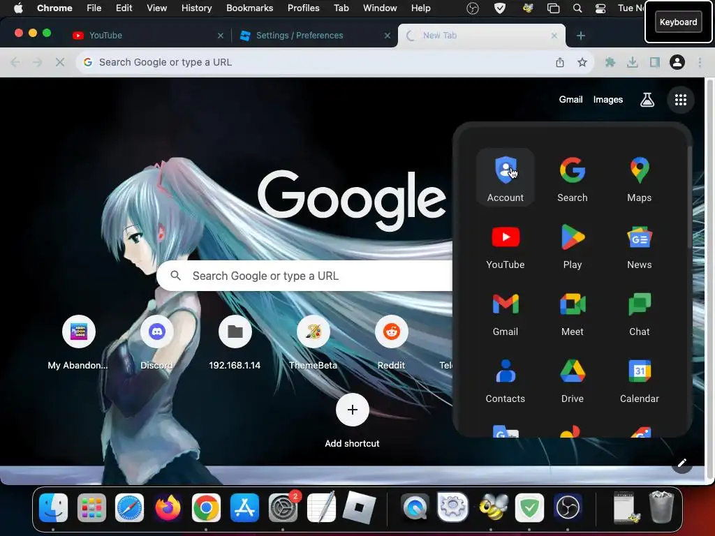Open File menu
This screenshot has height=536, width=715.
(94, 8)
